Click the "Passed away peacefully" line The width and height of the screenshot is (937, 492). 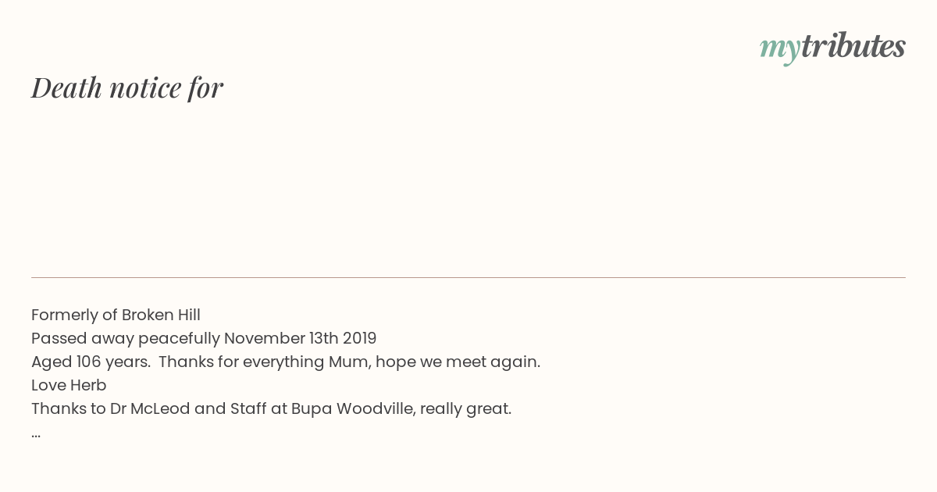pyautogui.click(x=204, y=338)
